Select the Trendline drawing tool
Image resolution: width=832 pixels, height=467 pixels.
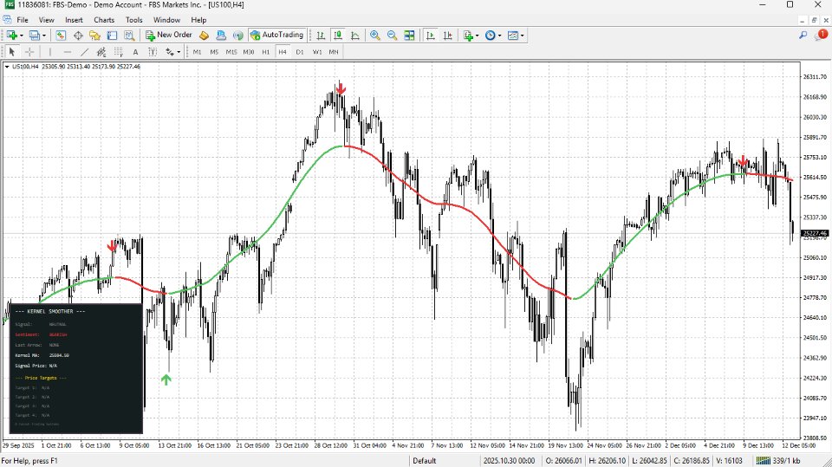click(84, 52)
